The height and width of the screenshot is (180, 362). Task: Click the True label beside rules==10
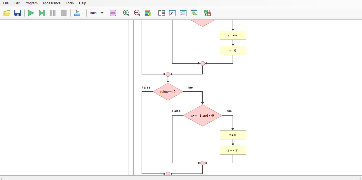click(x=189, y=87)
